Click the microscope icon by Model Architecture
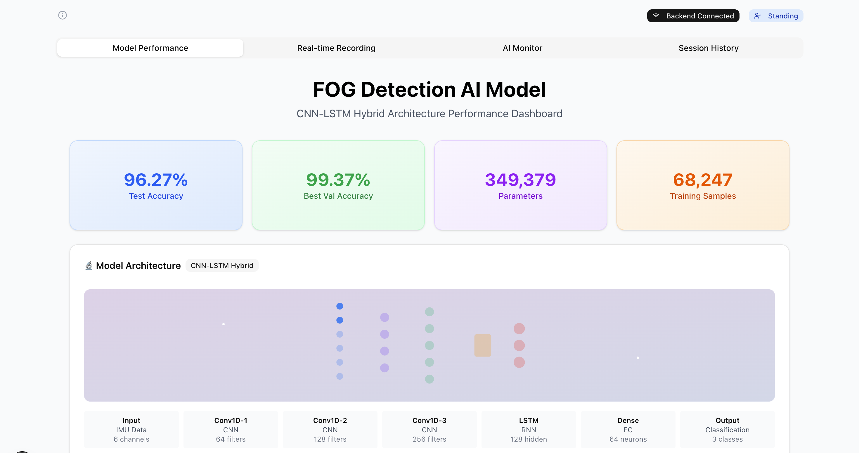The image size is (859, 453). click(x=88, y=266)
